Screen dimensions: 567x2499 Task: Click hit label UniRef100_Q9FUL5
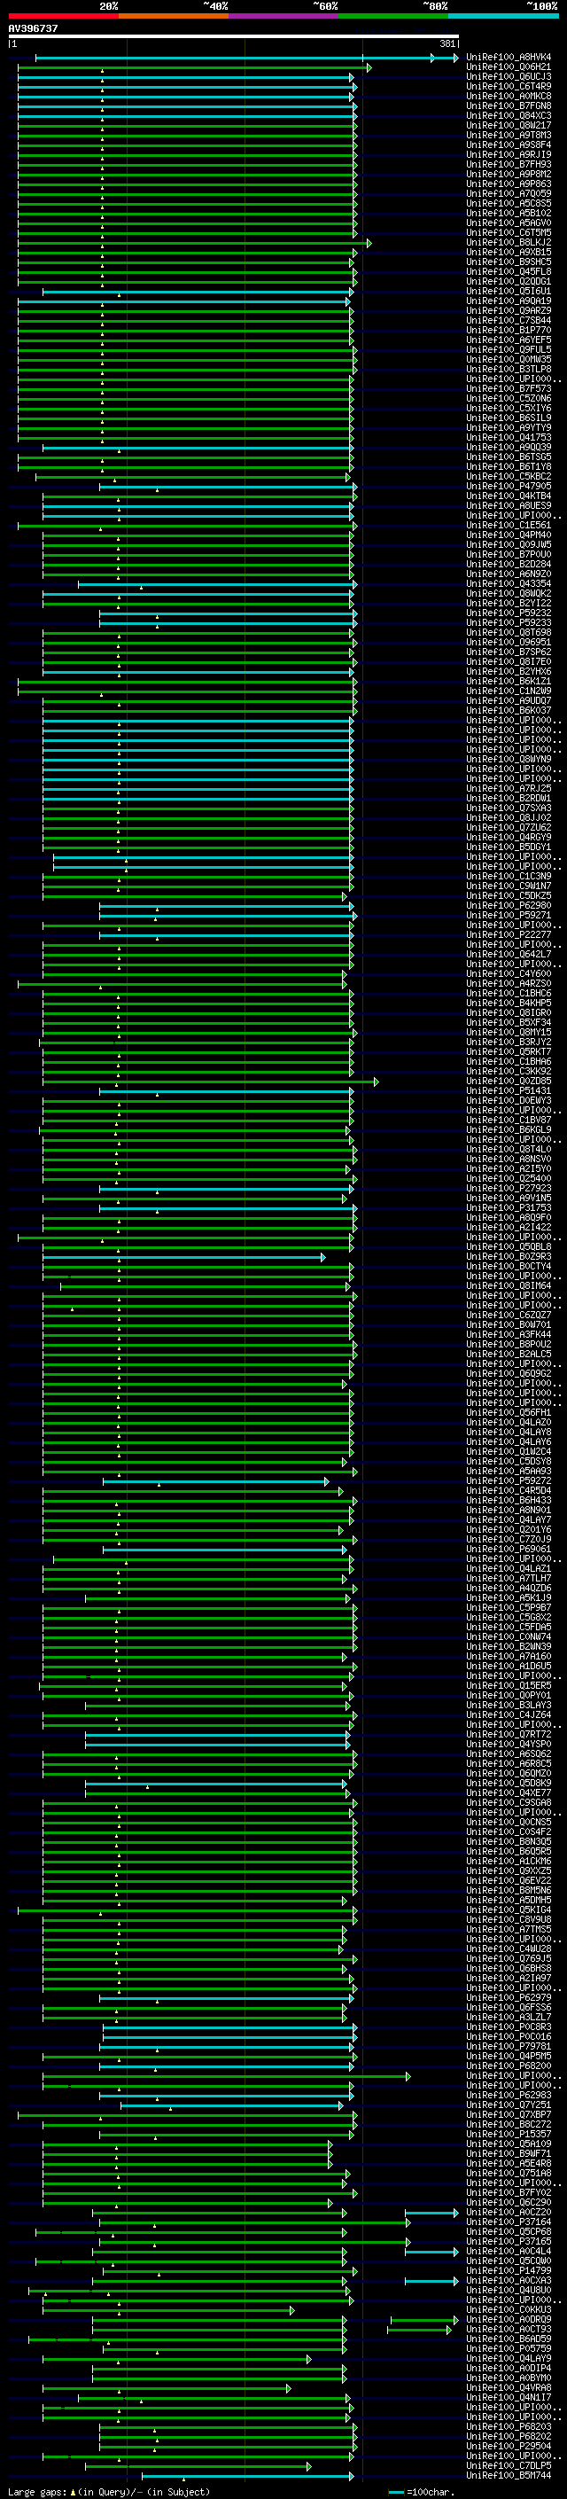(x=509, y=349)
